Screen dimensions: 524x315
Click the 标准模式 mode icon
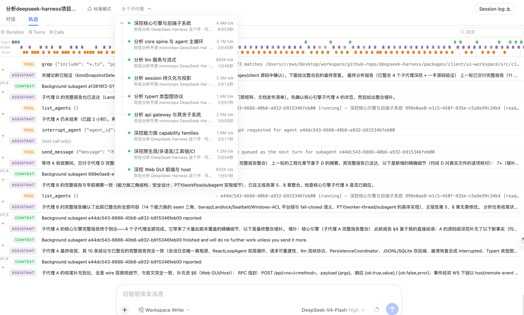coord(90,9)
